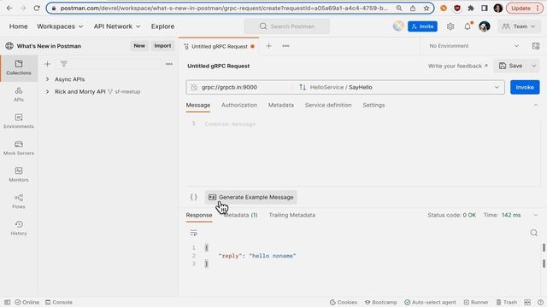
Task: Click the Invoke button
Action: click(525, 87)
